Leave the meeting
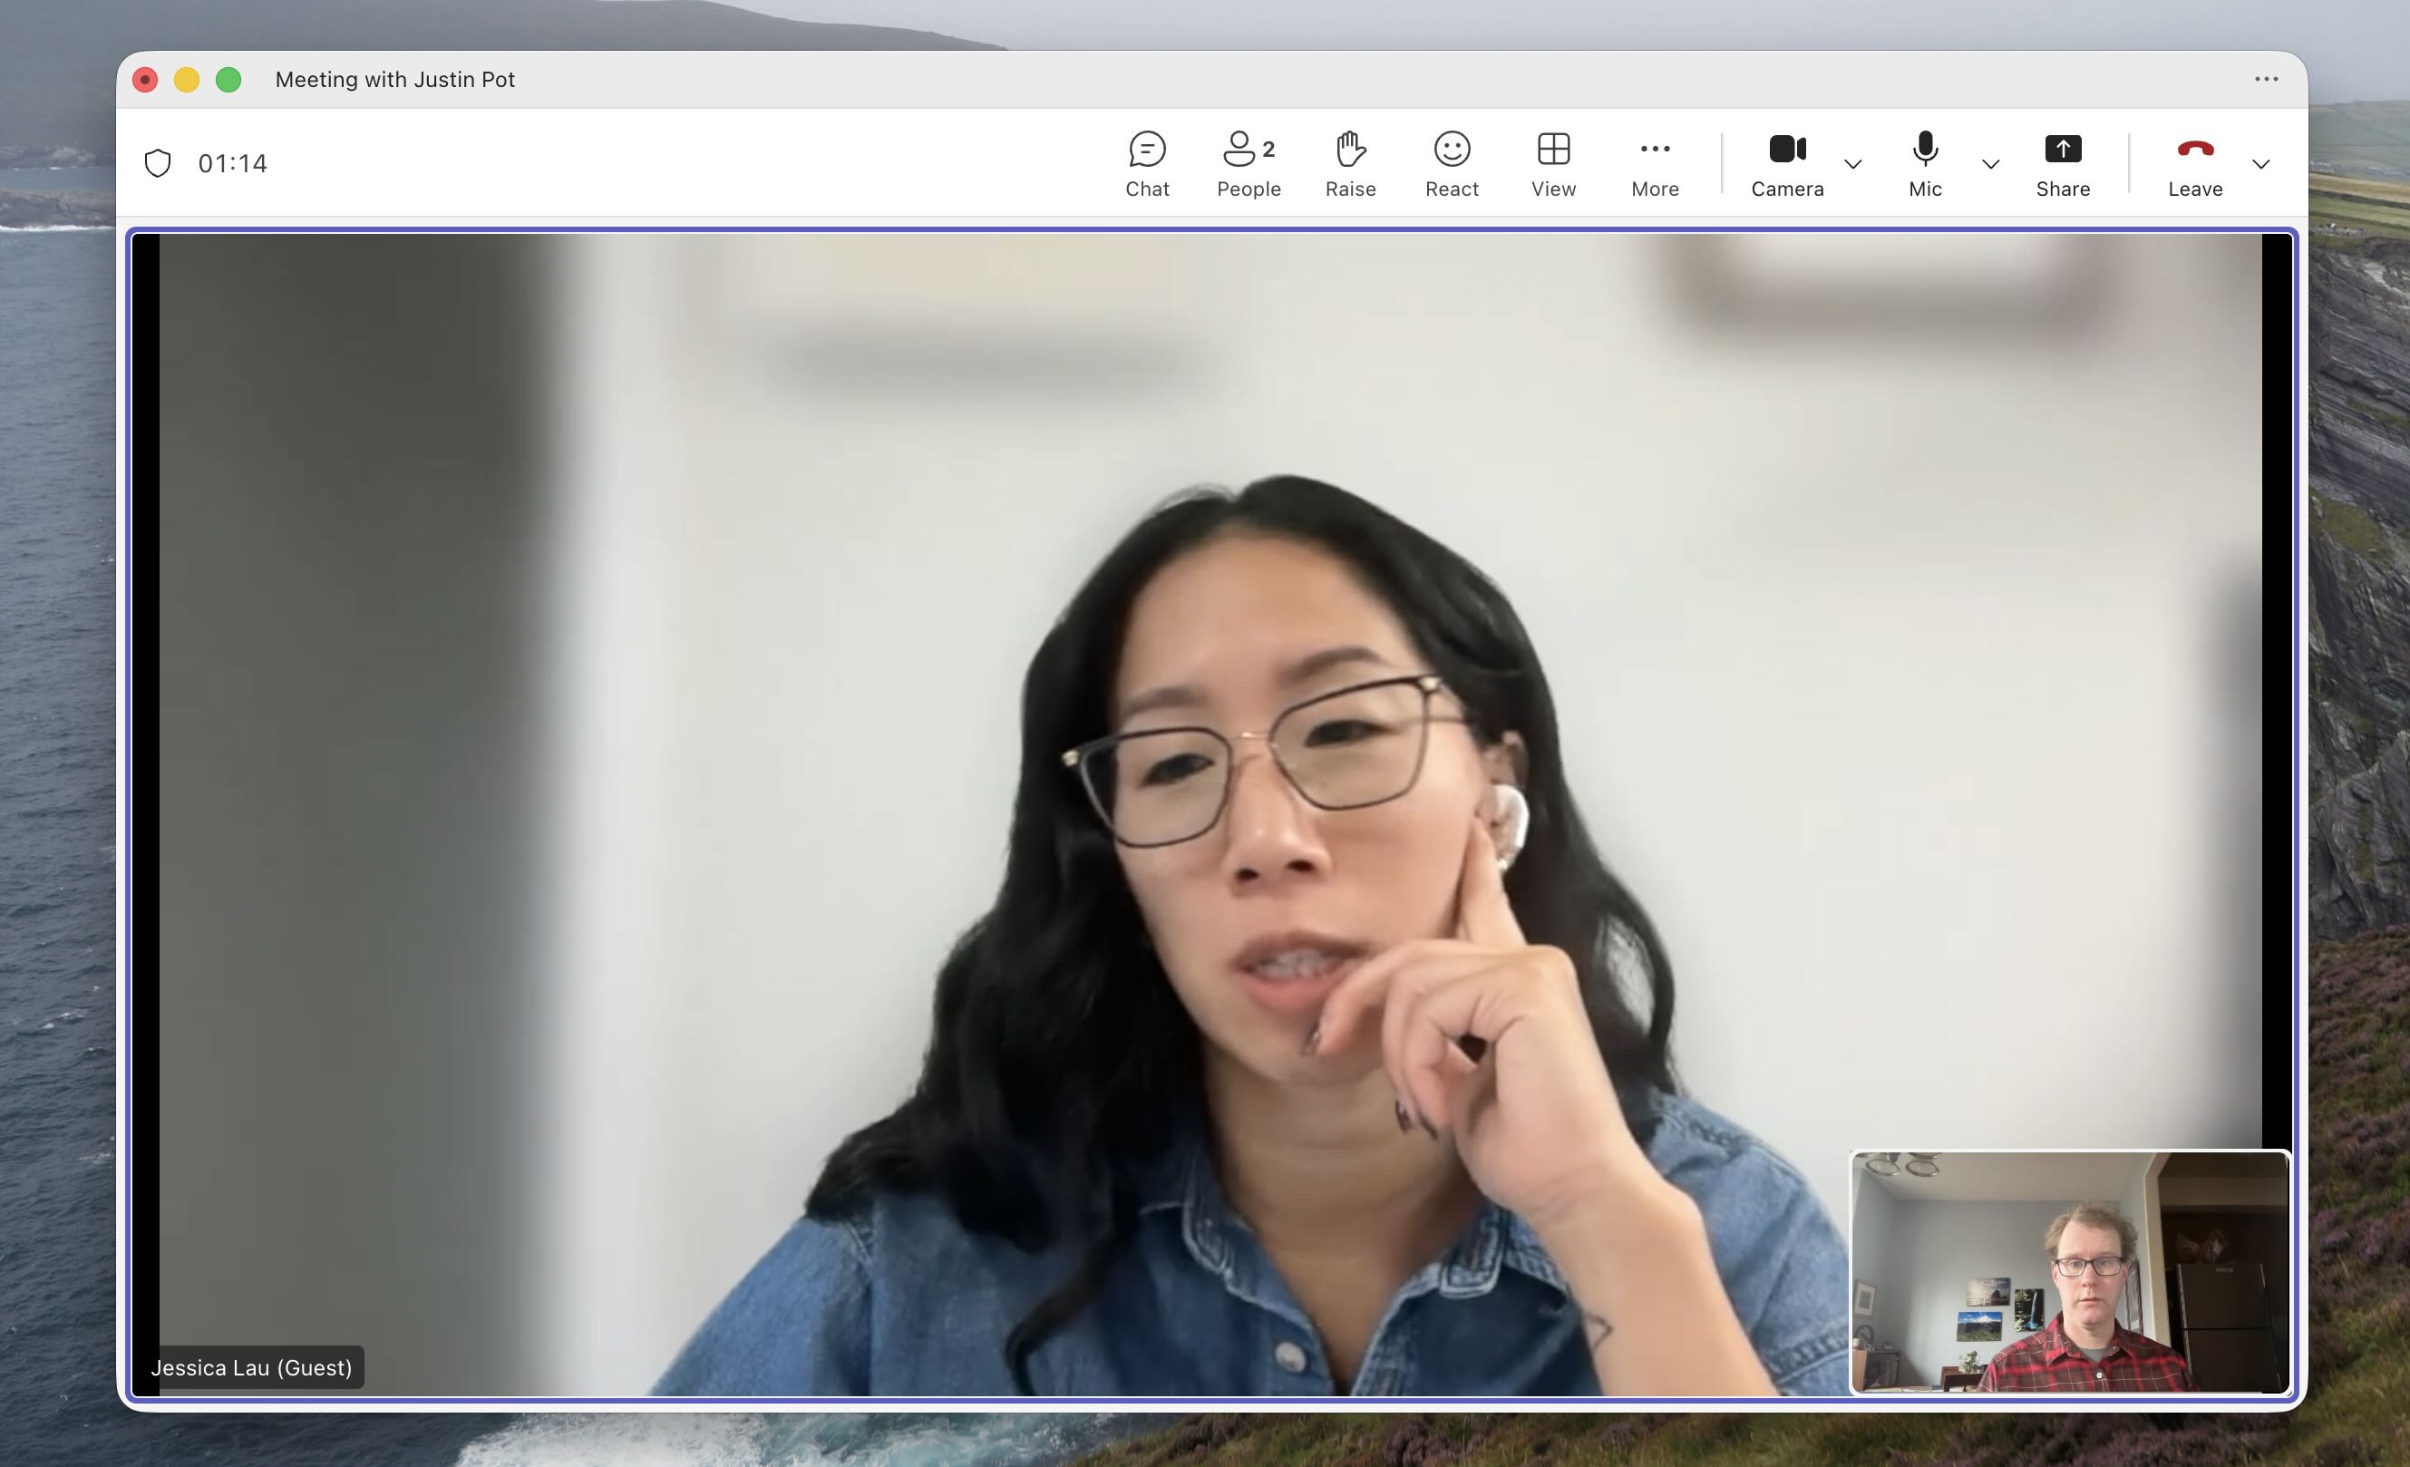2410x1467 pixels. pyautogui.click(x=2194, y=163)
